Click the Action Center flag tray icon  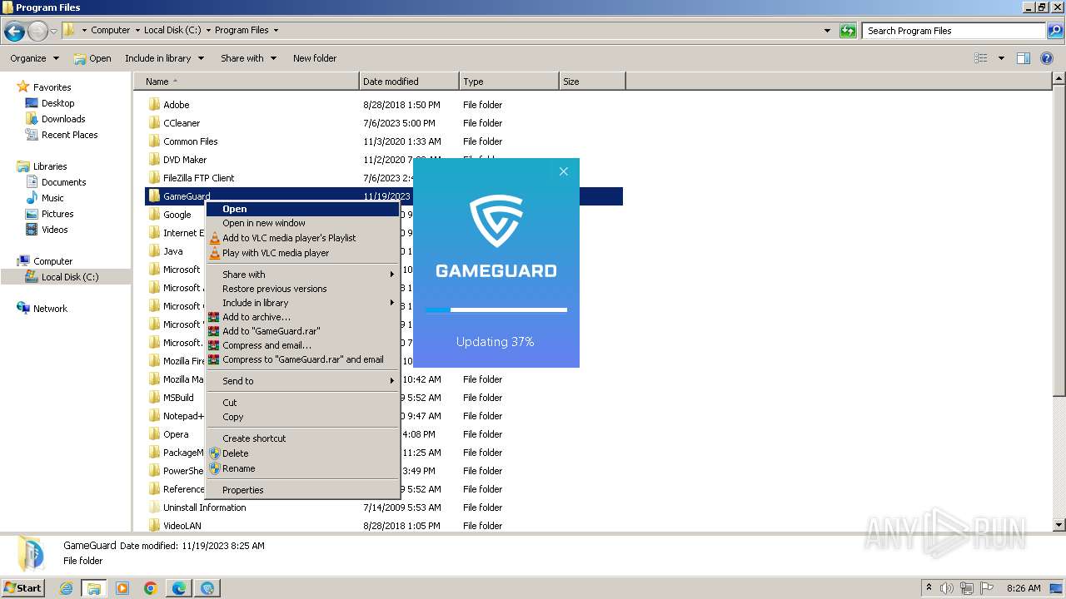987,588
